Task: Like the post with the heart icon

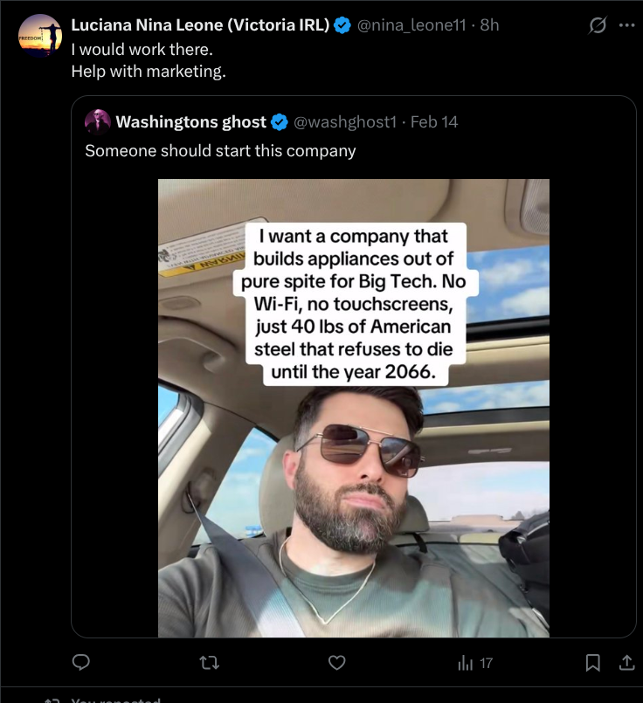Action: coord(337,663)
